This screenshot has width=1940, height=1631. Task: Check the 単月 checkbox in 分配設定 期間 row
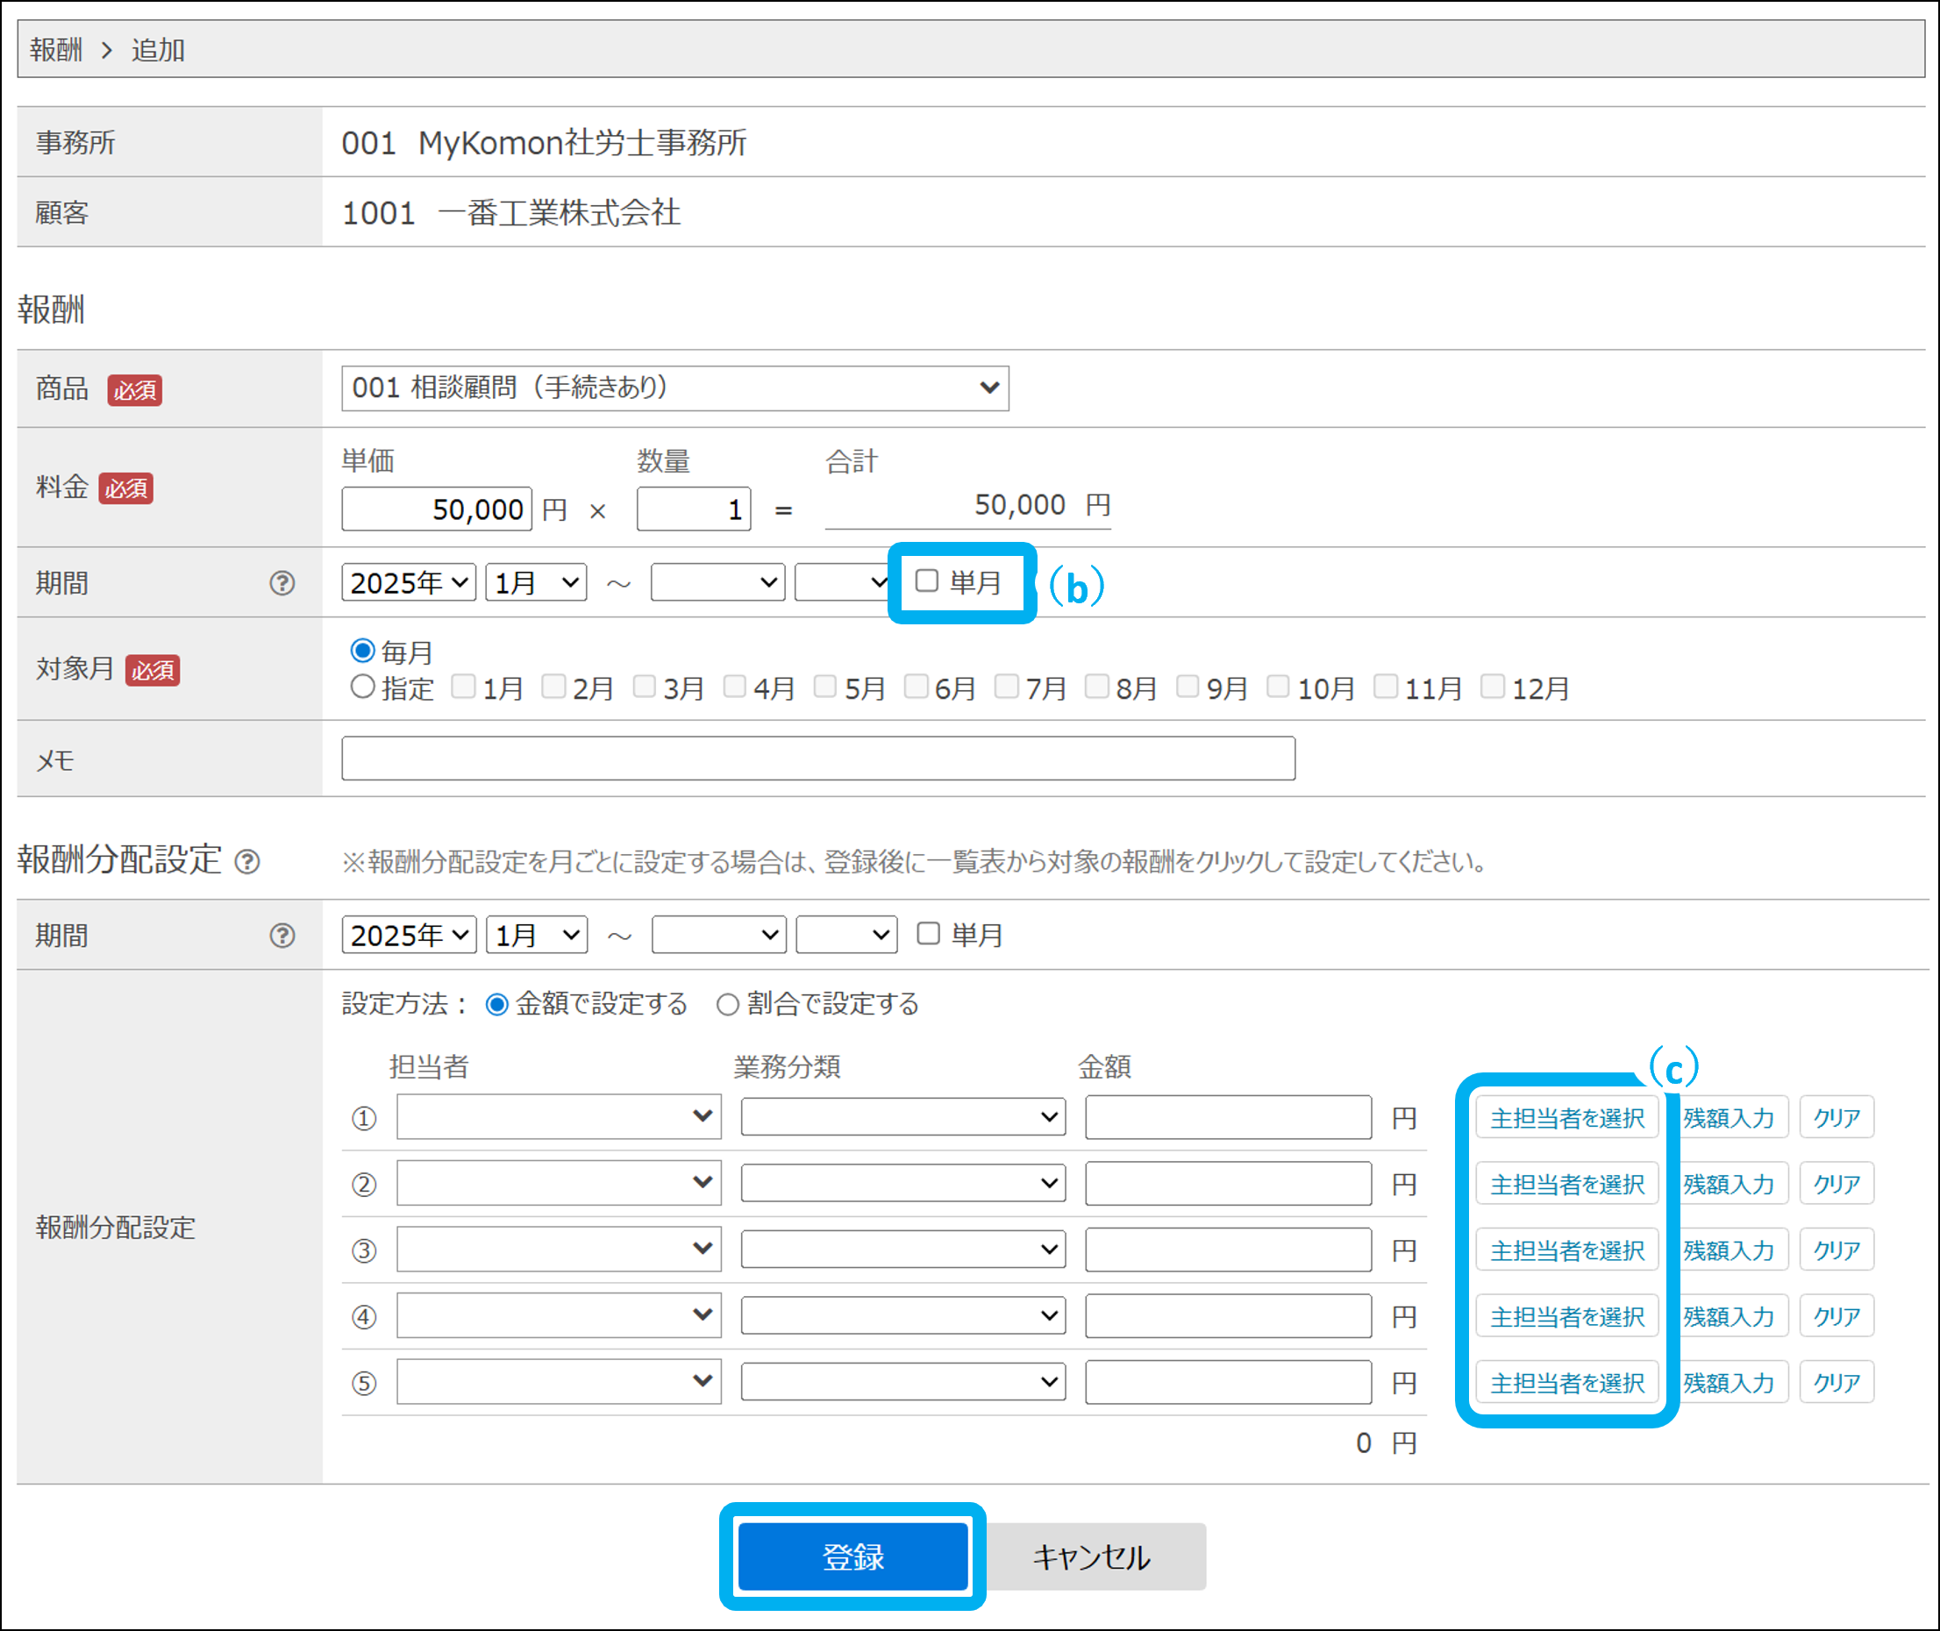coord(928,934)
